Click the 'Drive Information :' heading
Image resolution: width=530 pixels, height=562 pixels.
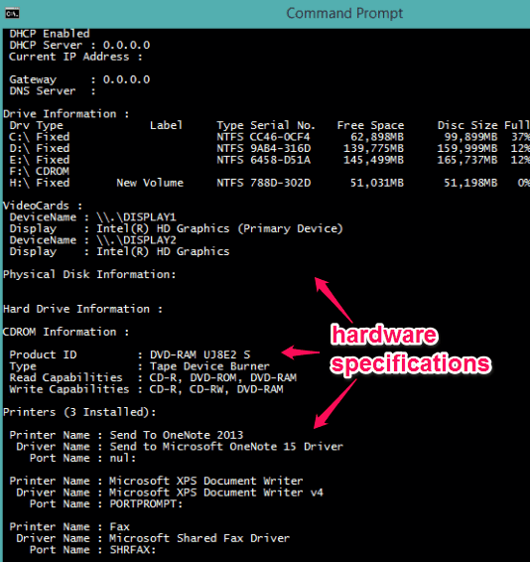pos(66,114)
